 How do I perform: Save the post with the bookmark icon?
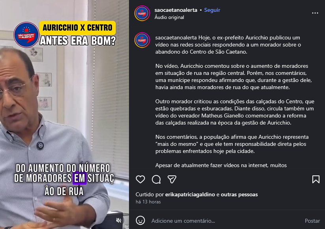pyautogui.click(x=316, y=179)
